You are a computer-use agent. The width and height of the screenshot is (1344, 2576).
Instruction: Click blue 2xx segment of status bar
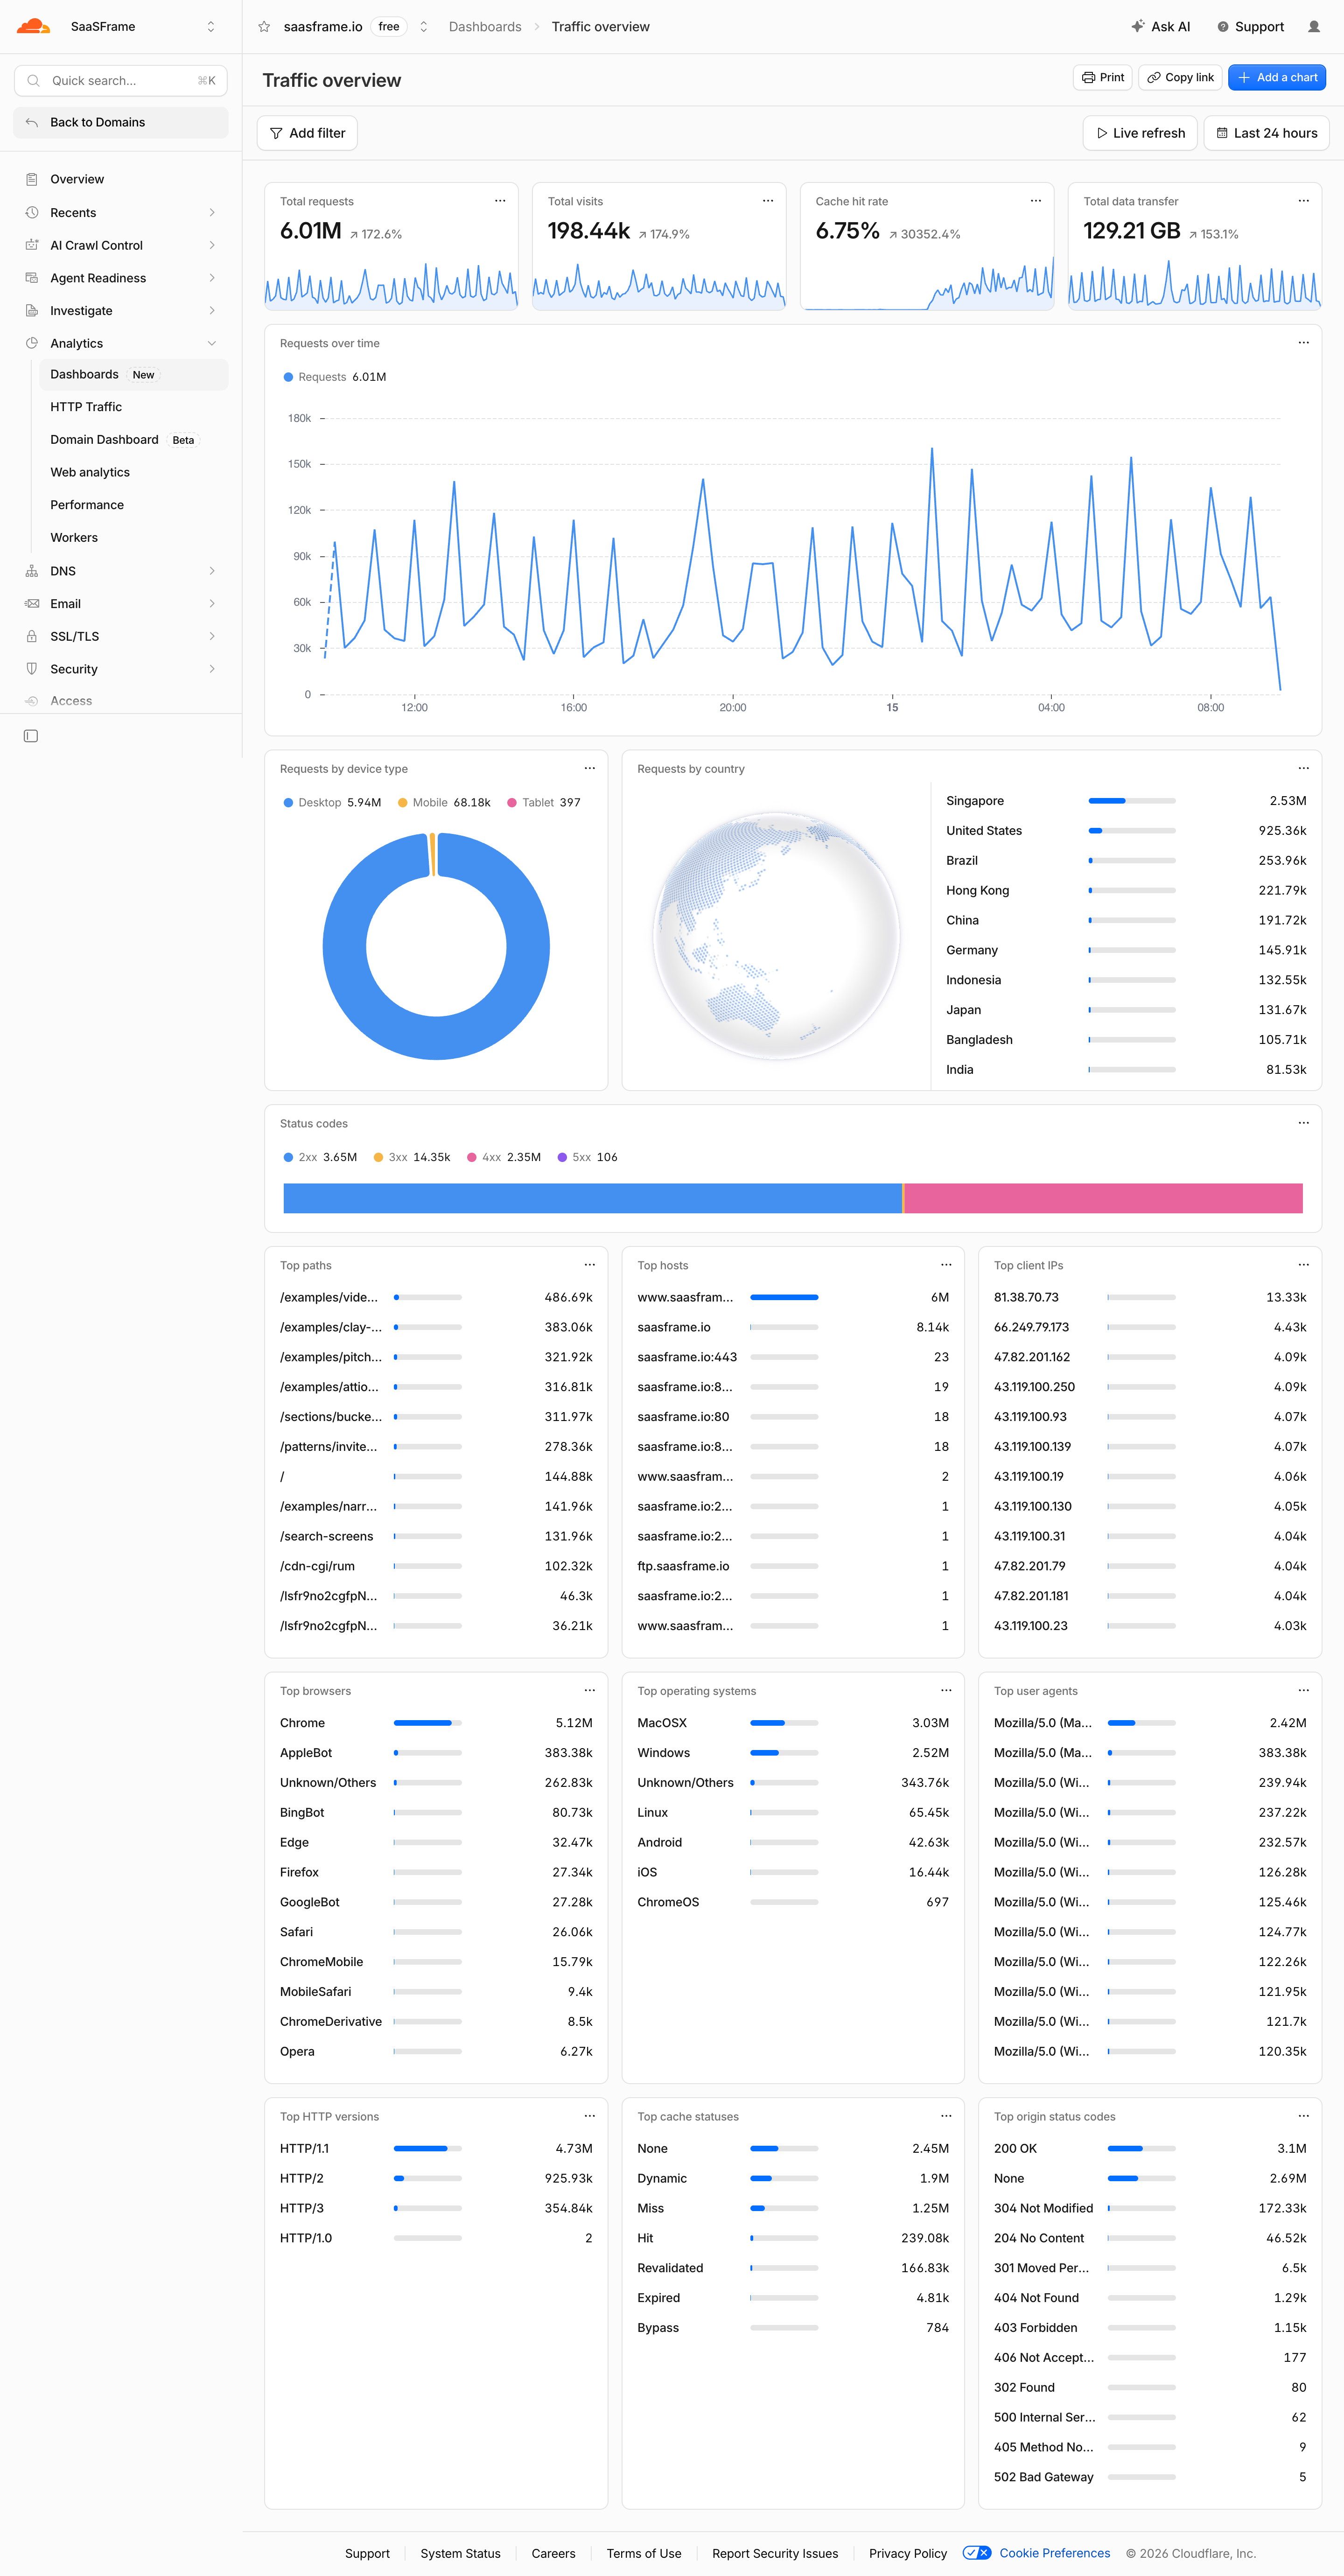tap(592, 1198)
